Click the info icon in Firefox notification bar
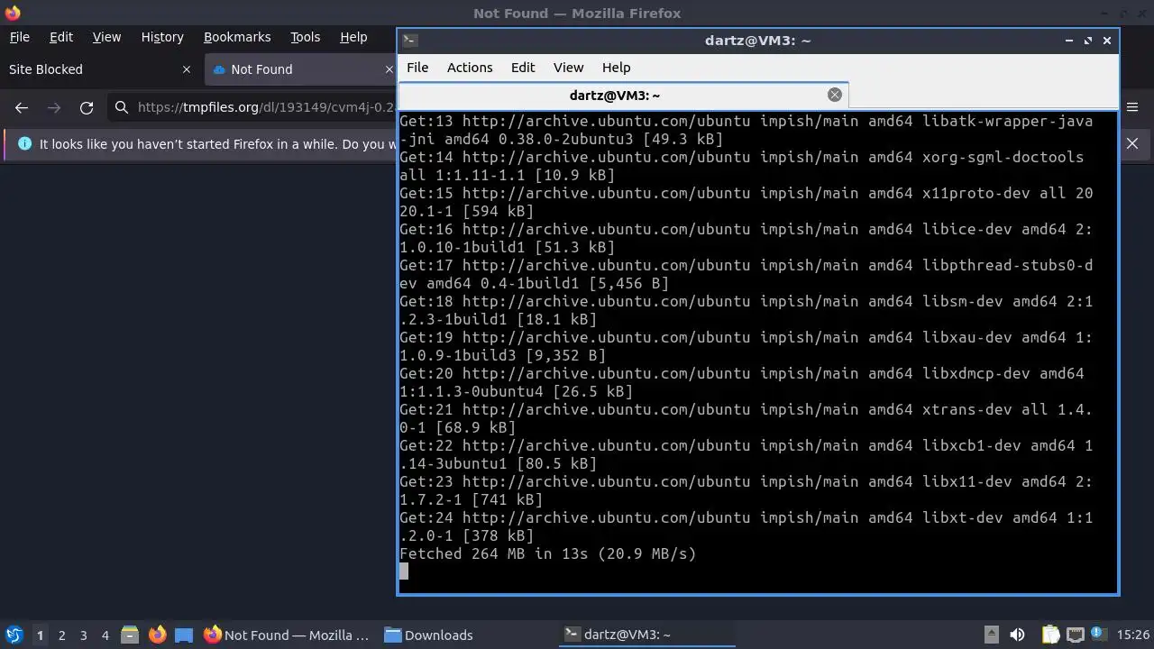This screenshot has height=649, width=1154. pyautogui.click(x=24, y=143)
